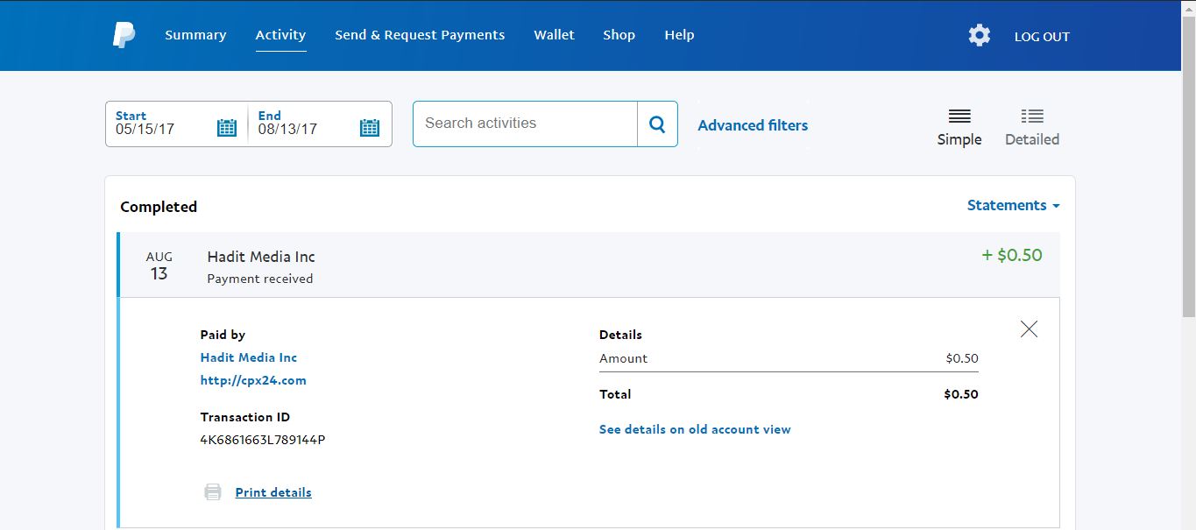Select the Hadit Media Inc transaction row

[x=589, y=265]
